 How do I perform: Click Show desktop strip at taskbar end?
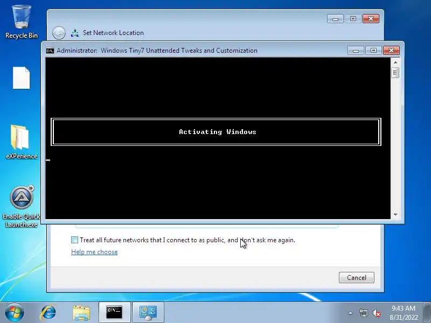click(x=427, y=312)
